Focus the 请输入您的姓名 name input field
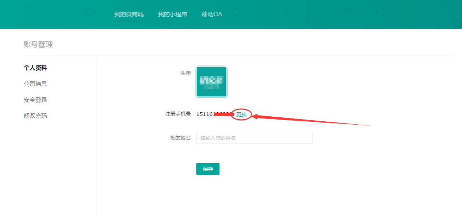 click(x=254, y=138)
